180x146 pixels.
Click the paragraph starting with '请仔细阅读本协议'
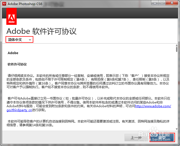88,81
